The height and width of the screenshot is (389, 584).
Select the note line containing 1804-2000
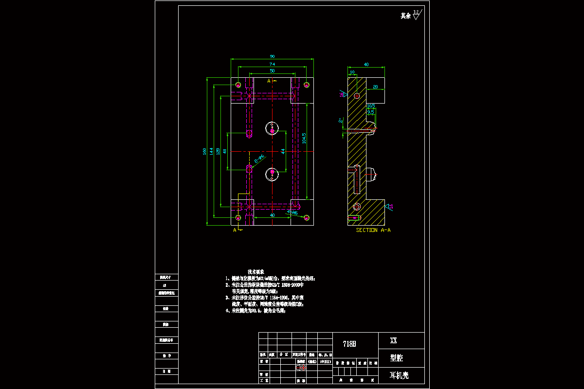(x=264, y=284)
